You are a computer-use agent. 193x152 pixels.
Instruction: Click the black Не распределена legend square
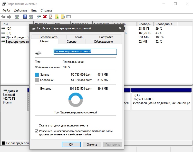coord(3,143)
